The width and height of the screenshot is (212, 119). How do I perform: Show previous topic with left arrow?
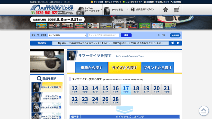pos(172,43)
